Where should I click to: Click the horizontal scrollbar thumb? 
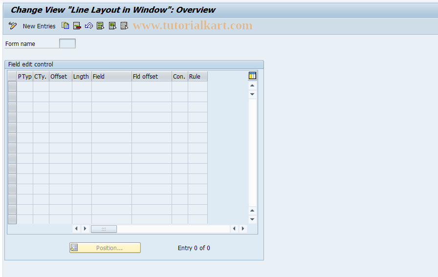[104, 229]
